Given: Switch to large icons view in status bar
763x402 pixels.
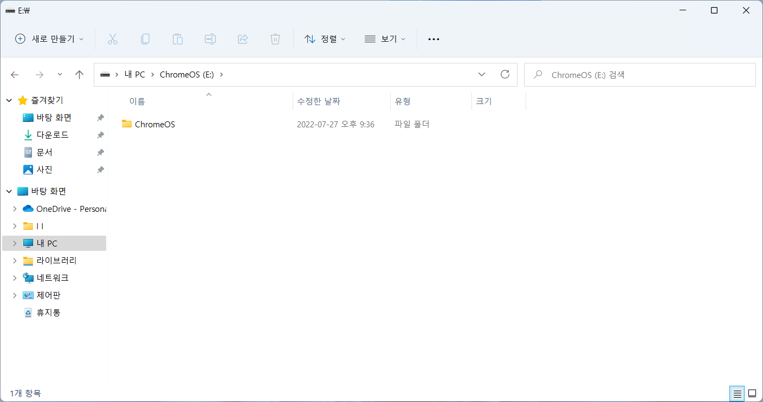Looking at the screenshot, I should [x=752, y=393].
